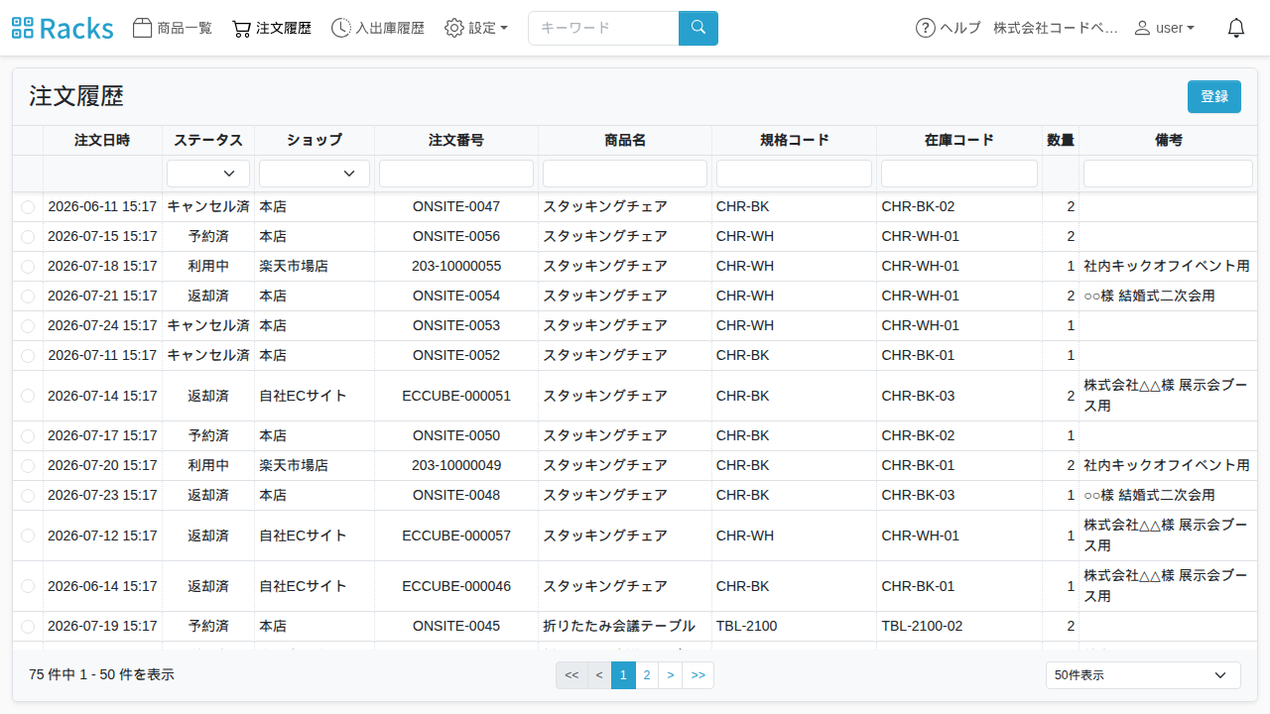Image resolution: width=1270 pixels, height=714 pixels.
Task: Click the 商品名 filter input
Action: click(625, 174)
